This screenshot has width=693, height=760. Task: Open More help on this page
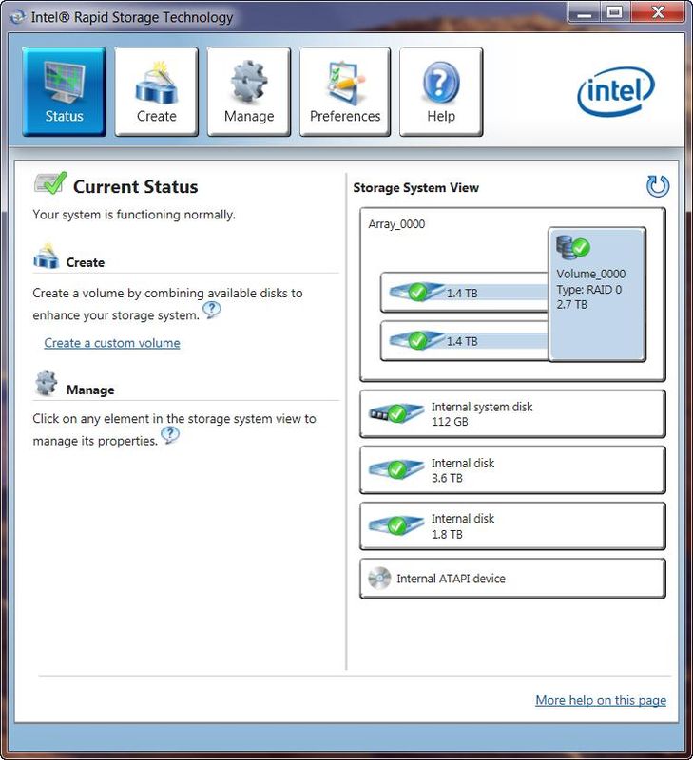tap(601, 700)
